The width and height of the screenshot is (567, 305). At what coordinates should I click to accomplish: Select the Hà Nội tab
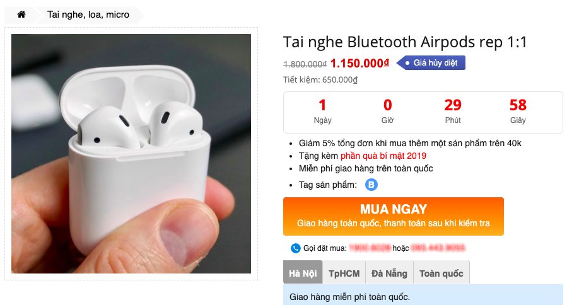pyautogui.click(x=303, y=272)
